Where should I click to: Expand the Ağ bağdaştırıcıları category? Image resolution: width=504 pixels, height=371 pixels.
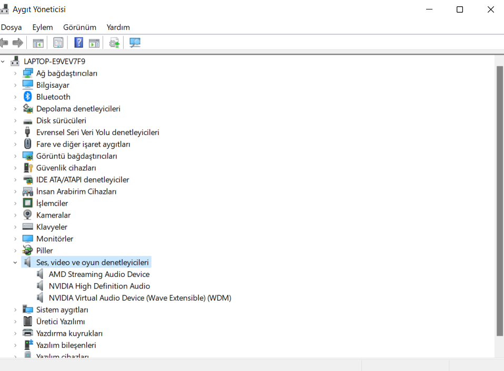click(15, 73)
